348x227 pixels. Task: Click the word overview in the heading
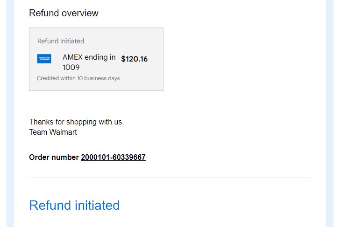tap(80, 13)
